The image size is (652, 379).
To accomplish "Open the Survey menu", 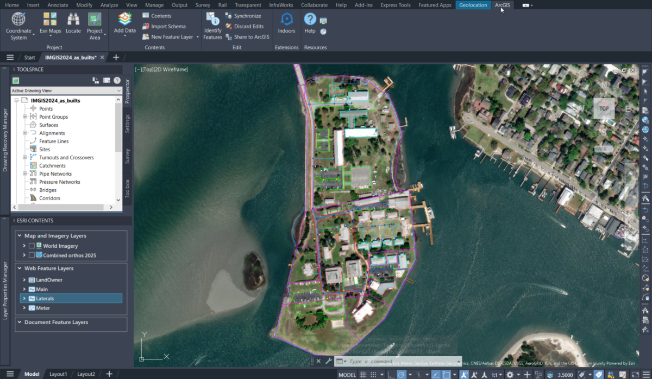I will [x=202, y=5].
